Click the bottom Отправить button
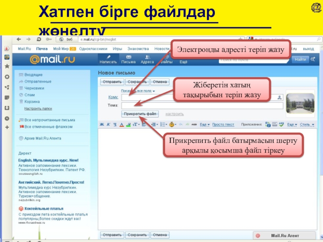This screenshot has height=242, width=323. click(112, 235)
